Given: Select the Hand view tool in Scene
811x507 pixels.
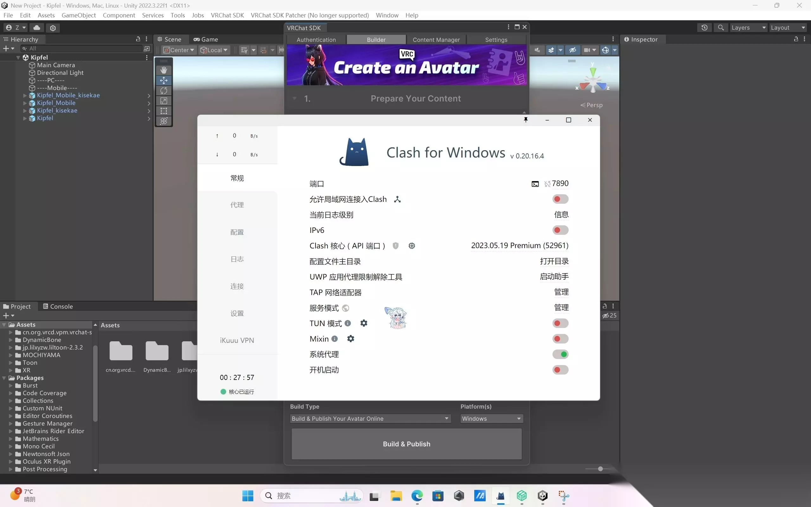Looking at the screenshot, I should pyautogui.click(x=163, y=70).
